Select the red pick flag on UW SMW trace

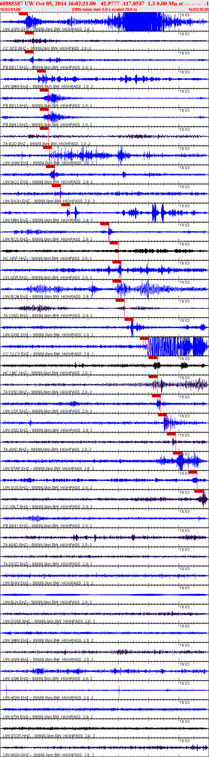(41, 71)
